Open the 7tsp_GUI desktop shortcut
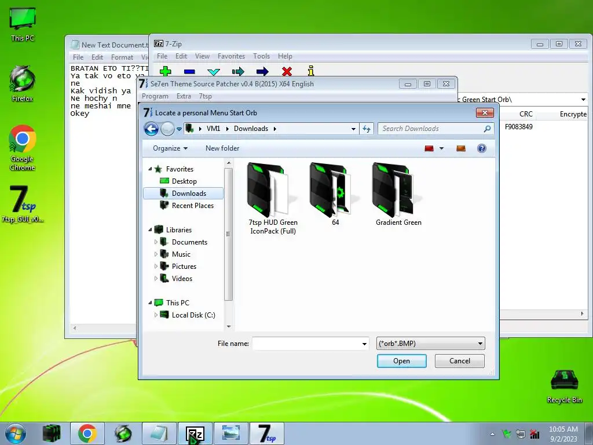This screenshot has width=593, height=445. click(x=23, y=204)
